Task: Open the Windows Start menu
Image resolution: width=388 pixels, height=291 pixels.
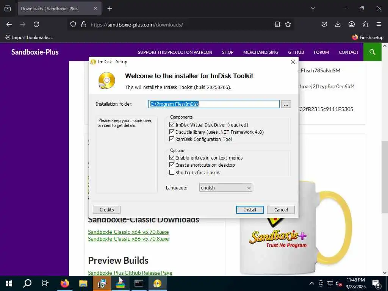Action: (9, 283)
